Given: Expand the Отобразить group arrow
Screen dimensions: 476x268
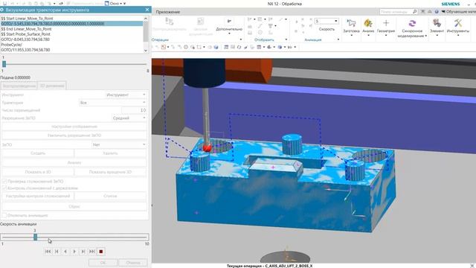Looking at the screenshot, I should pos(286,39).
